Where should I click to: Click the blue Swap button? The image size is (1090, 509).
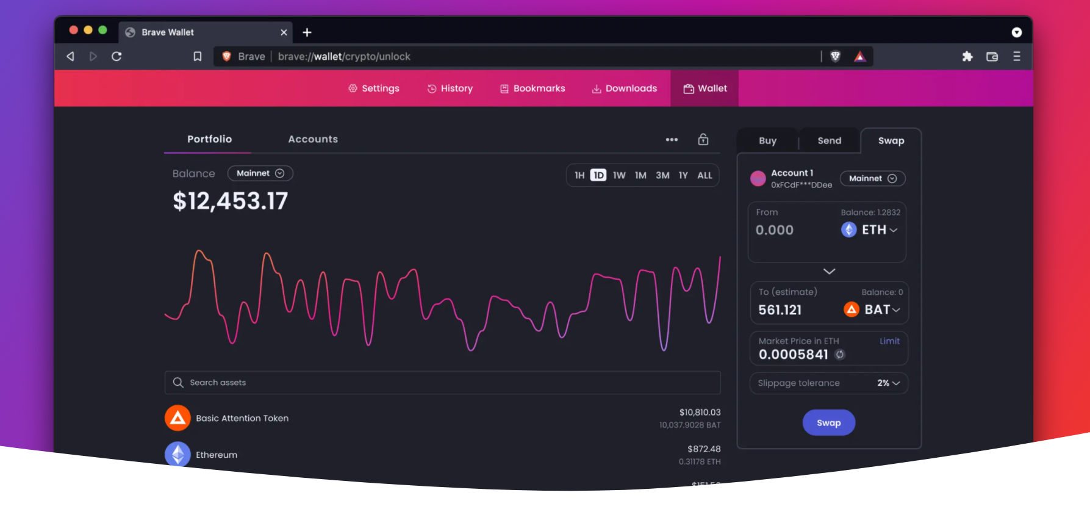(829, 423)
